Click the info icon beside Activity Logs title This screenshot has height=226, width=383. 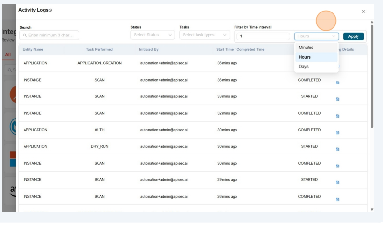click(50, 10)
